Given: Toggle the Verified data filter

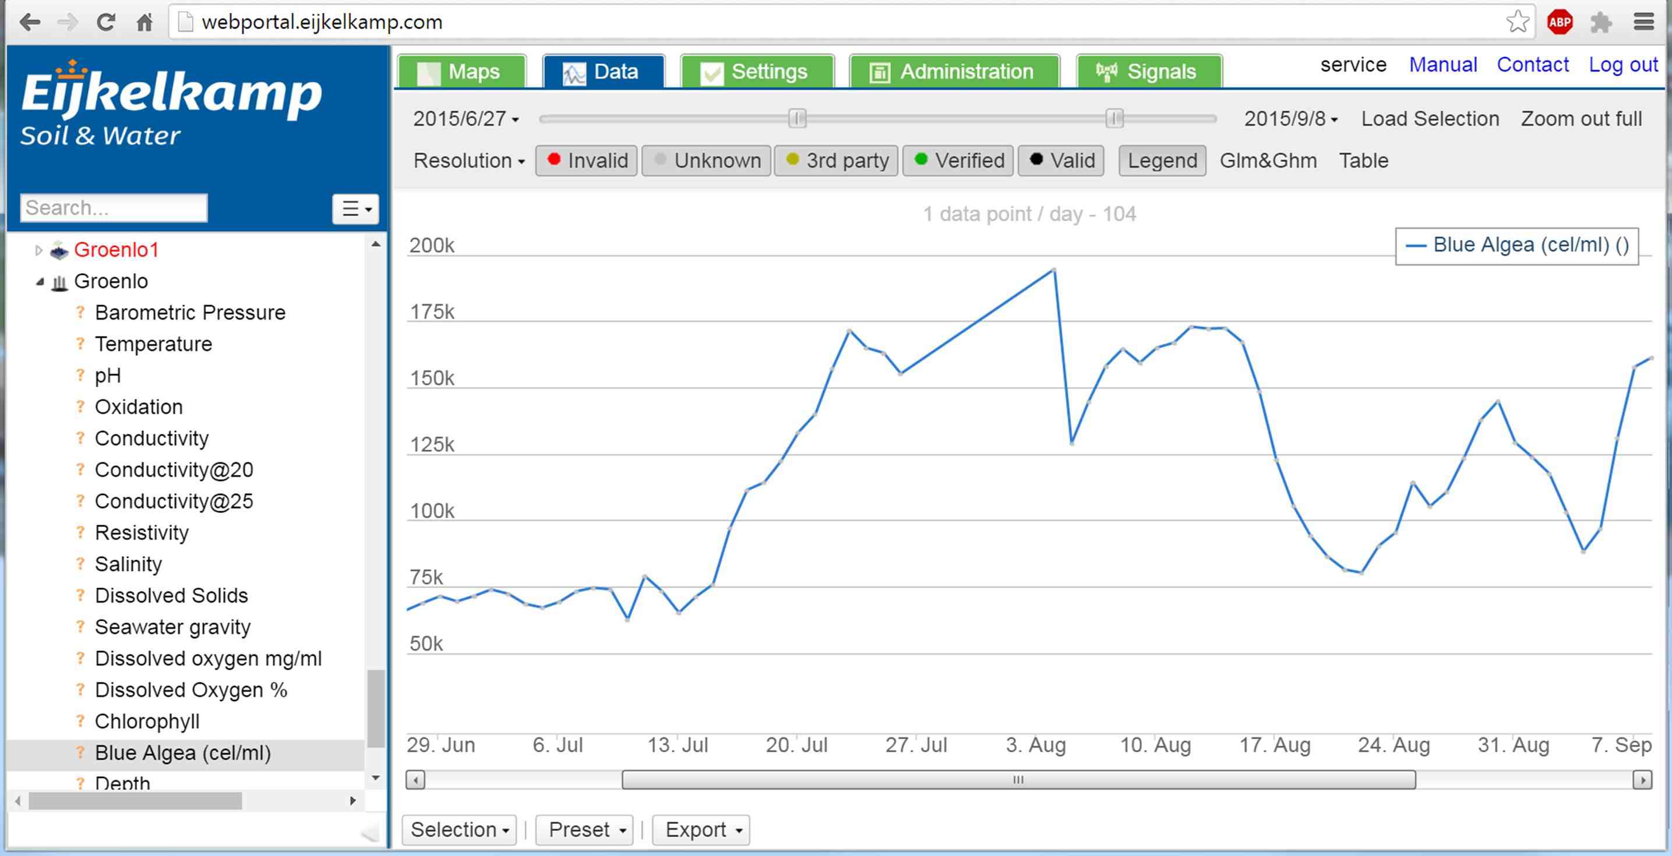Looking at the screenshot, I should [958, 160].
